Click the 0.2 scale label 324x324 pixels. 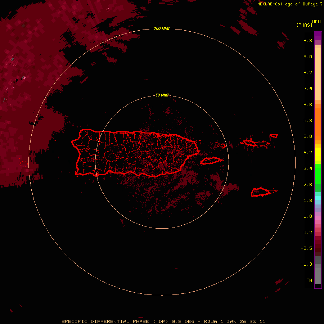coord(308,233)
